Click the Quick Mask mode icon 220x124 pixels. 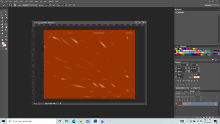2,49
